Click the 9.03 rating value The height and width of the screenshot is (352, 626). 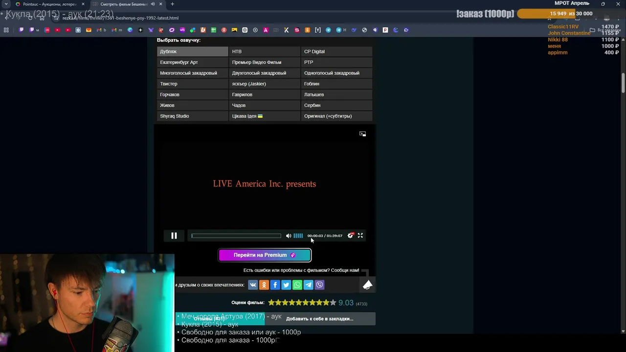pyautogui.click(x=346, y=303)
